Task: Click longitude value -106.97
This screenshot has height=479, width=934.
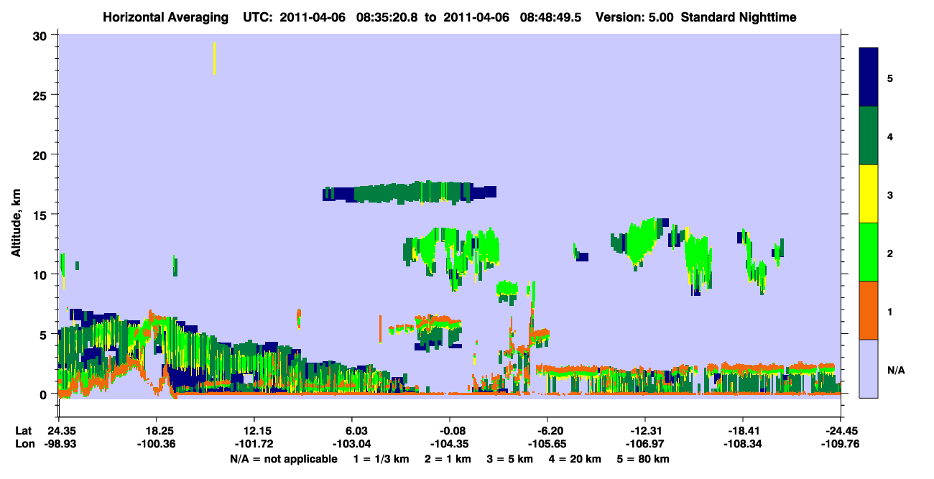Action: [x=645, y=445]
